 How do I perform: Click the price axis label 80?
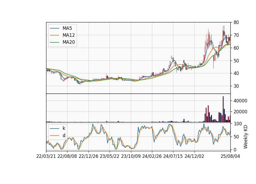pos(236,22)
